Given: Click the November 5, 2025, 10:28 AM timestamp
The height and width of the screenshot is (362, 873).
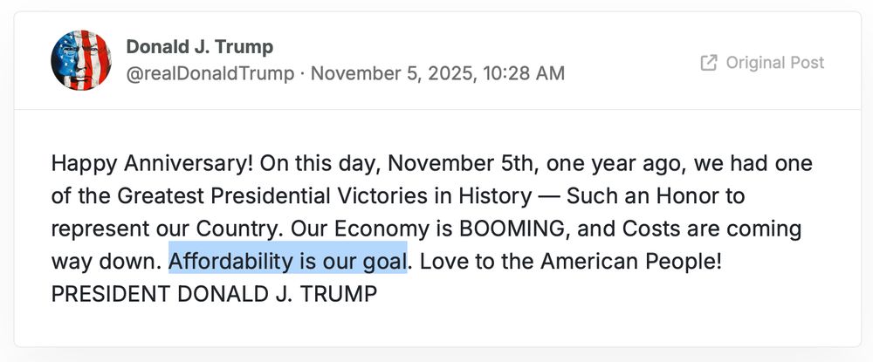Looking at the screenshot, I should point(437,73).
